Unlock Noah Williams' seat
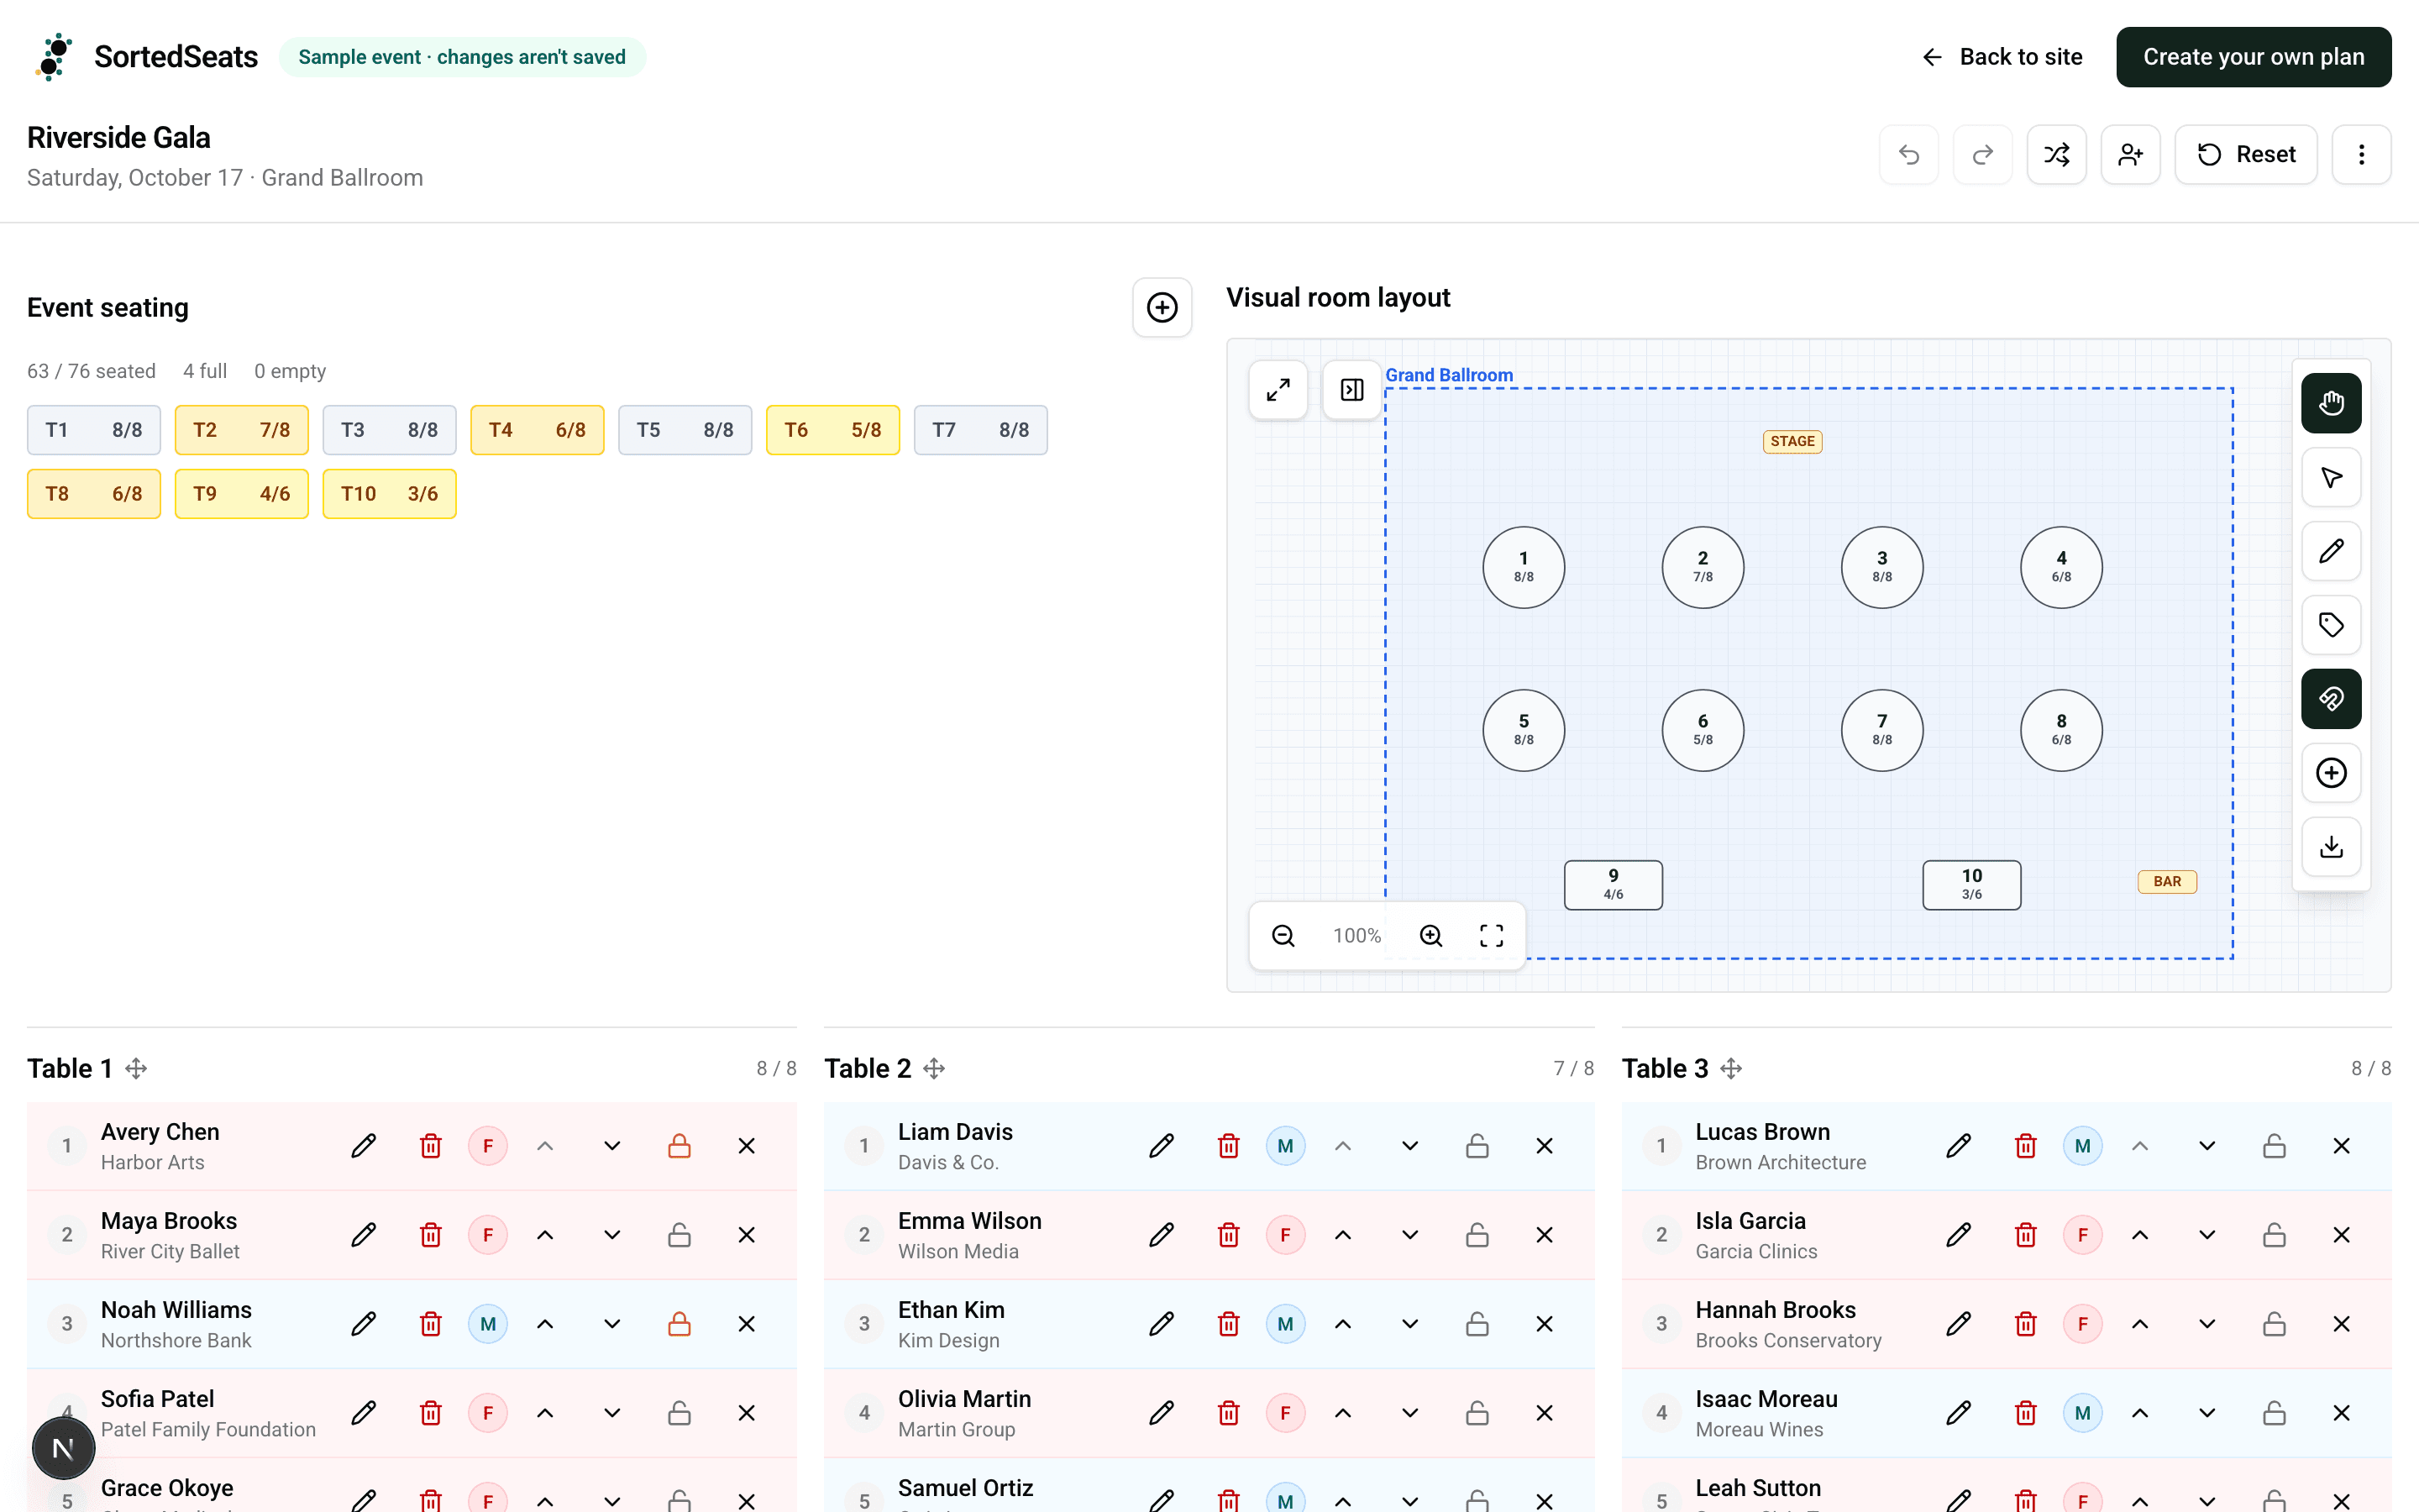This screenshot has width=2419, height=1512. [x=680, y=1324]
